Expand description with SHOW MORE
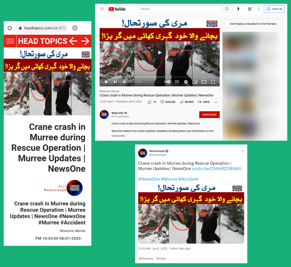The width and height of the screenshot is (291, 267). (x=118, y=136)
